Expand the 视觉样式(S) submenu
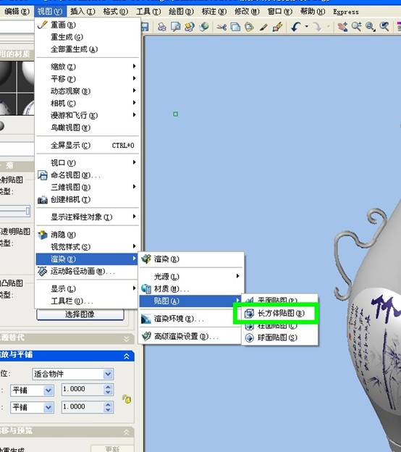 tap(87, 247)
